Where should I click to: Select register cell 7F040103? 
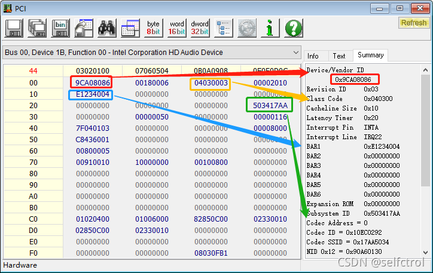point(93,128)
